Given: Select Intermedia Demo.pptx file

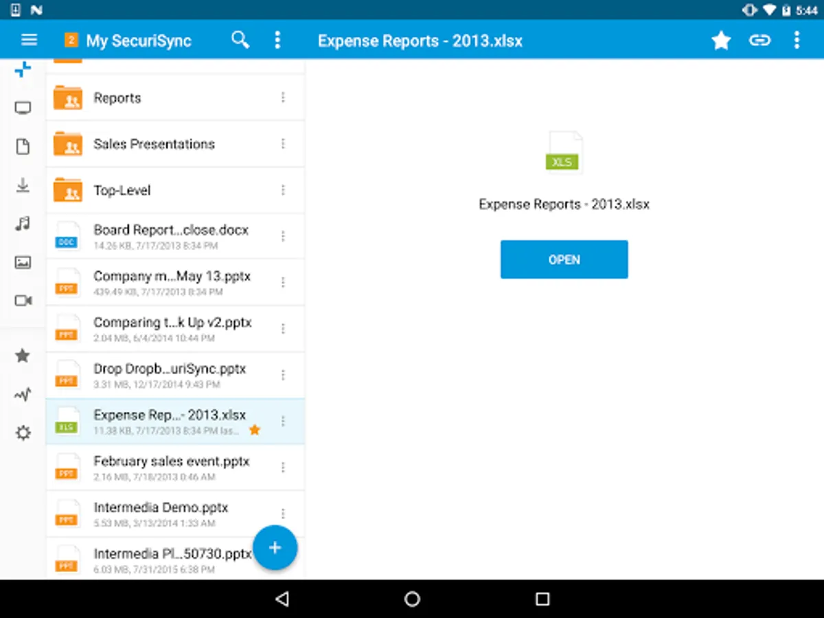Looking at the screenshot, I should click(x=175, y=514).
